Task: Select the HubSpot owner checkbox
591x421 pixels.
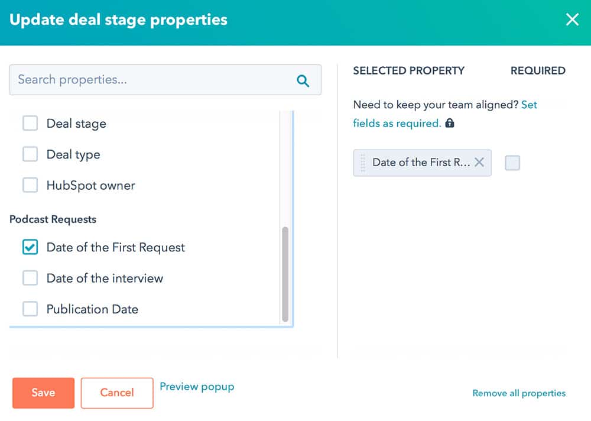Action: pyautogui.click(x=30, y=184)
